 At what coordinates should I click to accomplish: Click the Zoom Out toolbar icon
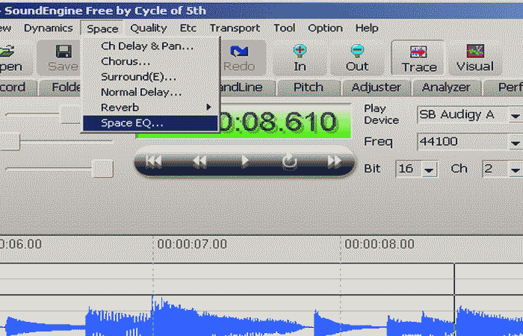(x=357, y=57)
